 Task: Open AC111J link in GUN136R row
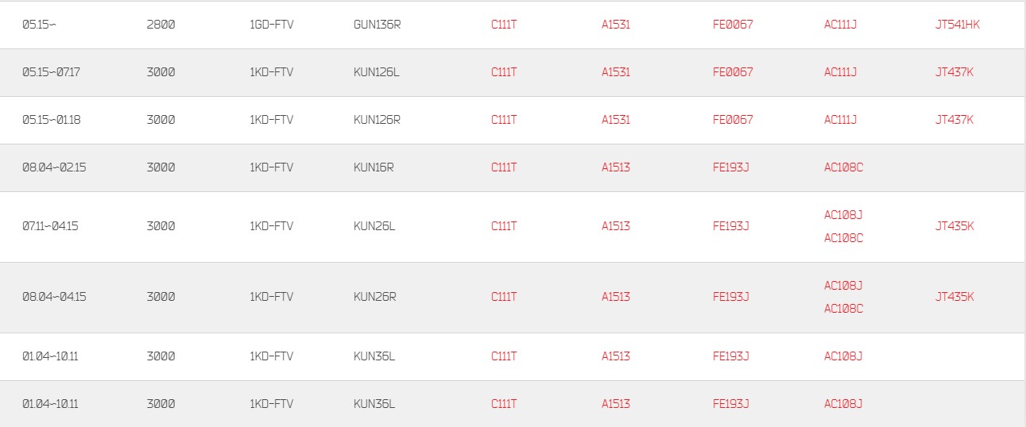841,25
